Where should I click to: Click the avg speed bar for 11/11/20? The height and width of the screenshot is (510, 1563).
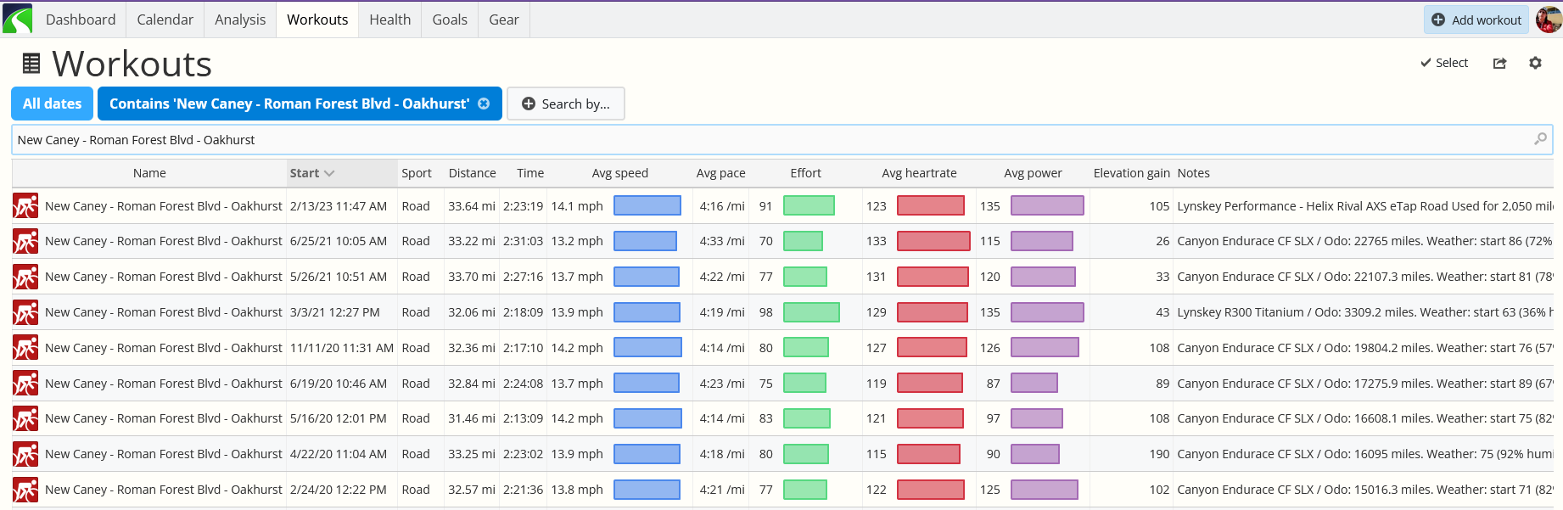(647, 348)
